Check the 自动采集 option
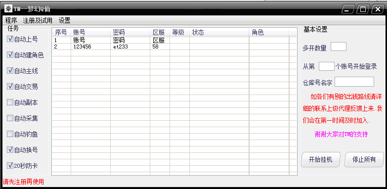This screenshot has width=387, height=189. click(10, 118)
